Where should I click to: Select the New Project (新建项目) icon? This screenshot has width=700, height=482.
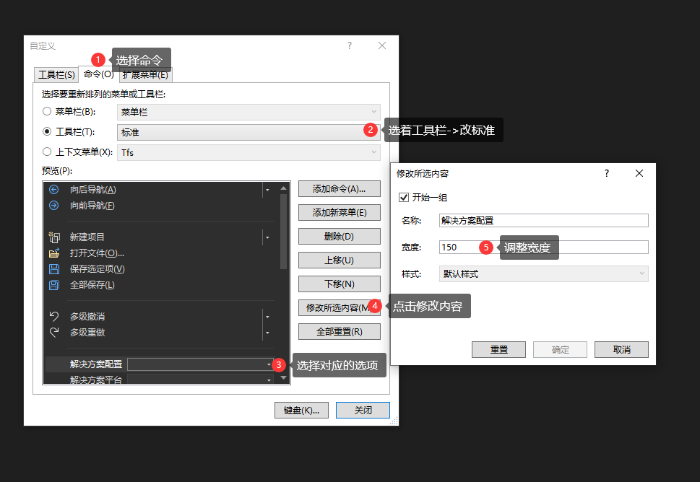click(54, 237)
